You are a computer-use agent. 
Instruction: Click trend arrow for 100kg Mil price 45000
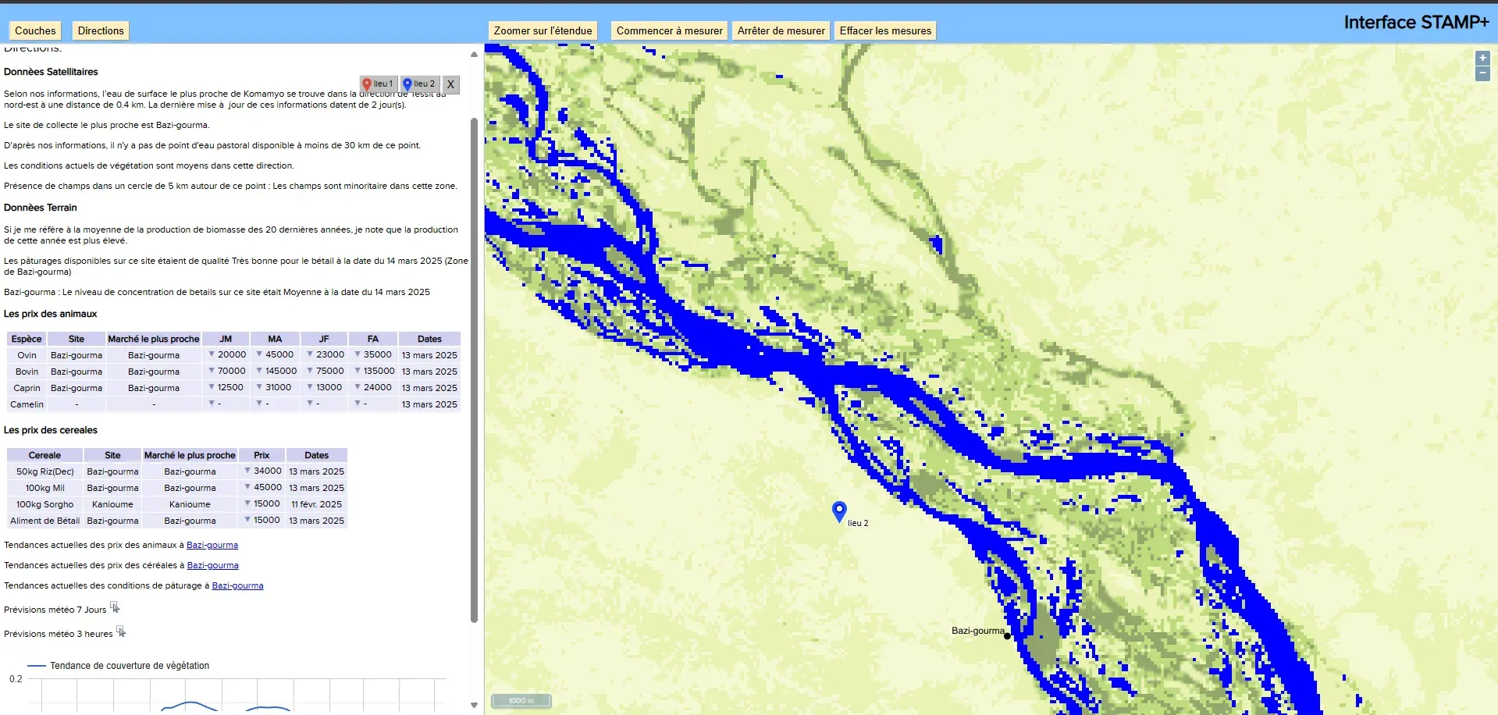(x=247, y=487)
